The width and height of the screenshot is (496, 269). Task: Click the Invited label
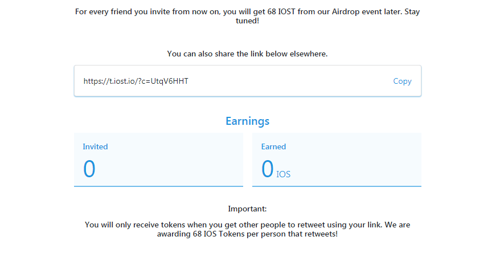coord(95,146)
